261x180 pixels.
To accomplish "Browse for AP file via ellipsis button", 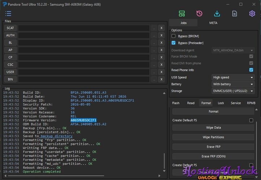I will (x=154, y=50).
